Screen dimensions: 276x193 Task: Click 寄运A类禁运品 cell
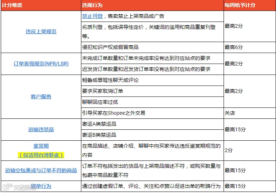click(x=152, y=124)
